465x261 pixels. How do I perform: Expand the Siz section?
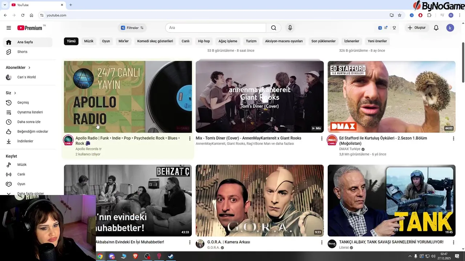tap(11, 93)
